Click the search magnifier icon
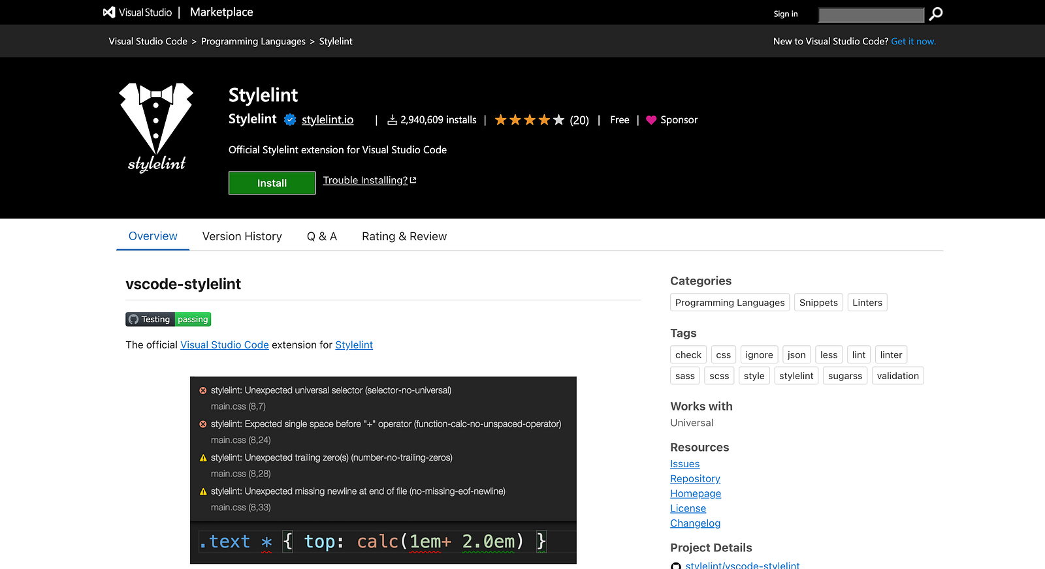The height and width of the screenshot is (569, 1045). tap(936, 14)
